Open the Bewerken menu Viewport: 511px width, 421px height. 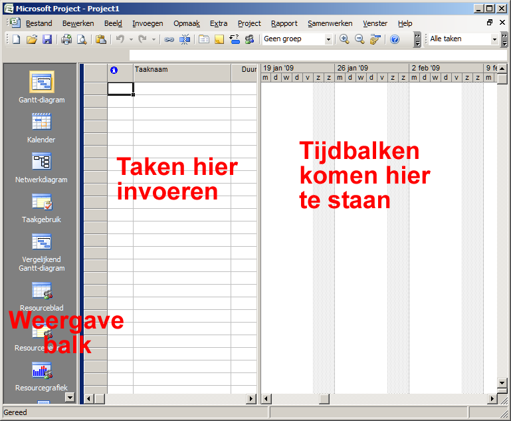click(78, 23)
